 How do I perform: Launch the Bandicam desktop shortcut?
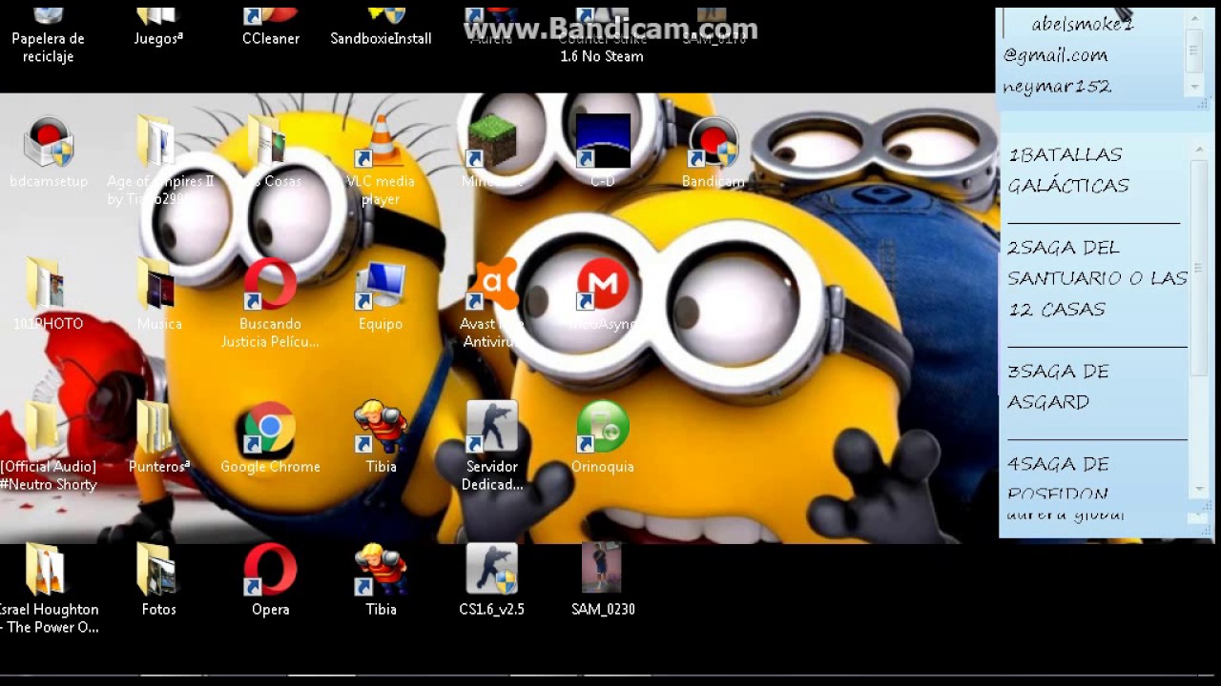[713, 152]
